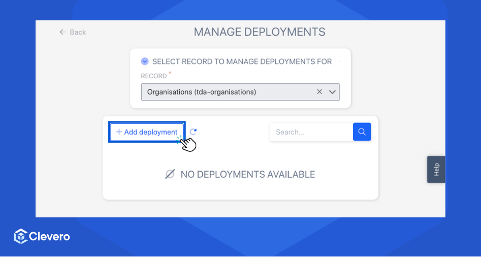Go back using the Back link

pos(73,32)
